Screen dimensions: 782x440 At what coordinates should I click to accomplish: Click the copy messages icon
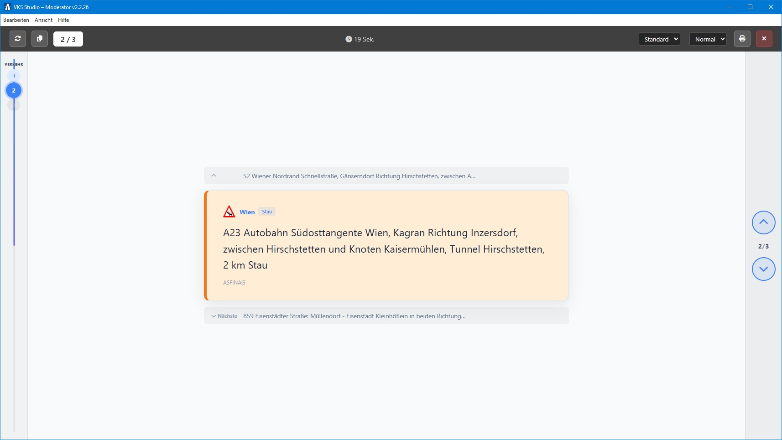coord(40,39)
